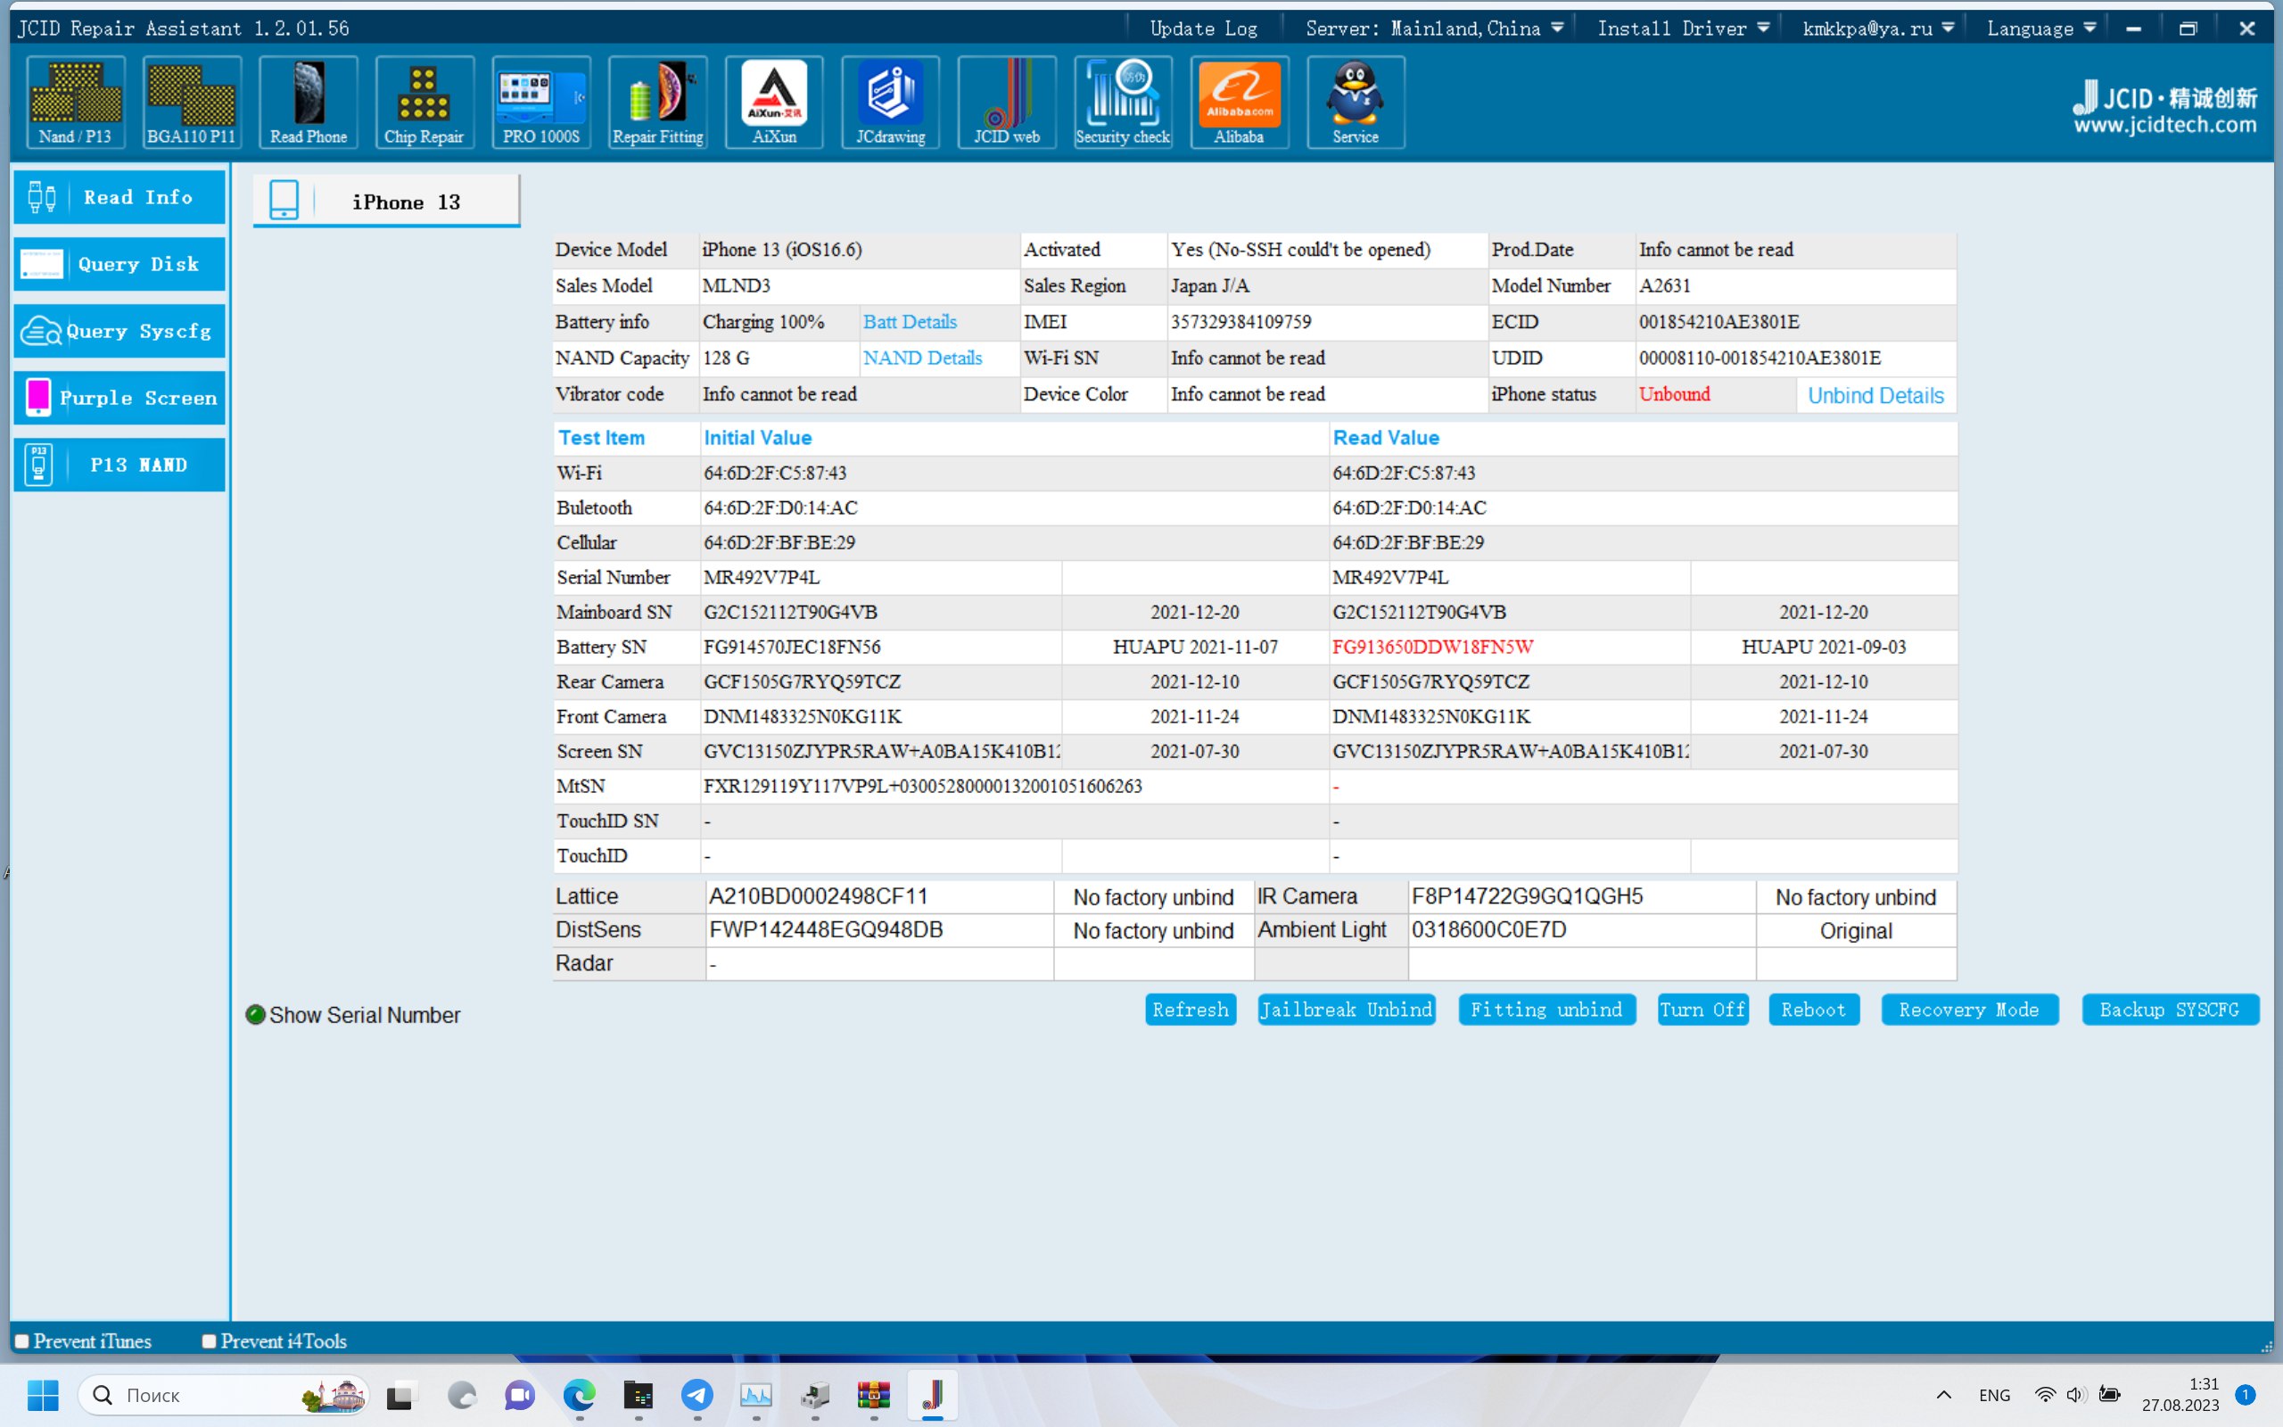Select Read Info in the sidebar
Image resolution: width=2283 pixels, height=1427 pixels.
click(120, 197)
